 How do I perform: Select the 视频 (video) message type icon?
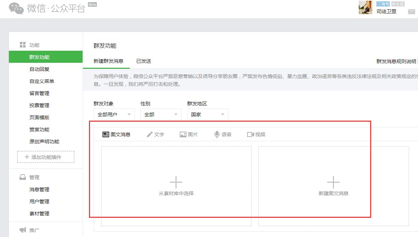251,134
